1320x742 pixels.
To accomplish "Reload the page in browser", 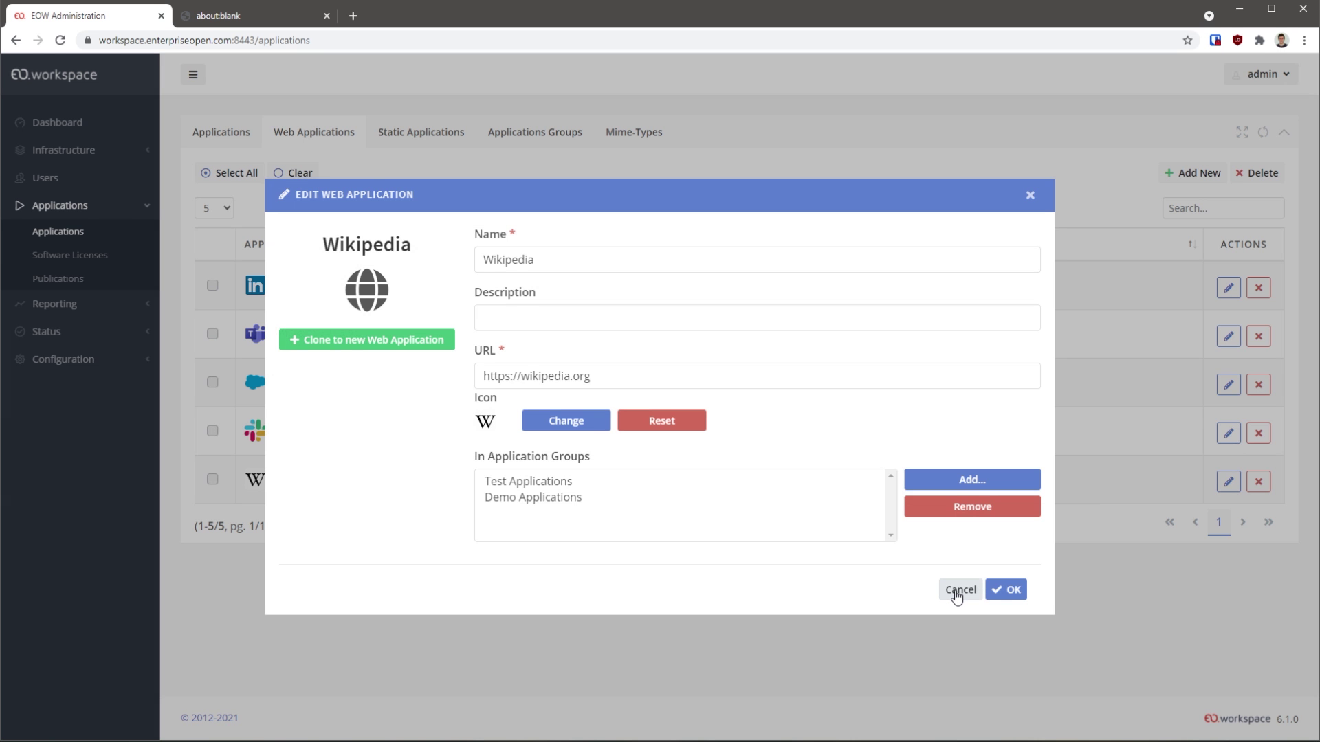I will tap(60, 40).
